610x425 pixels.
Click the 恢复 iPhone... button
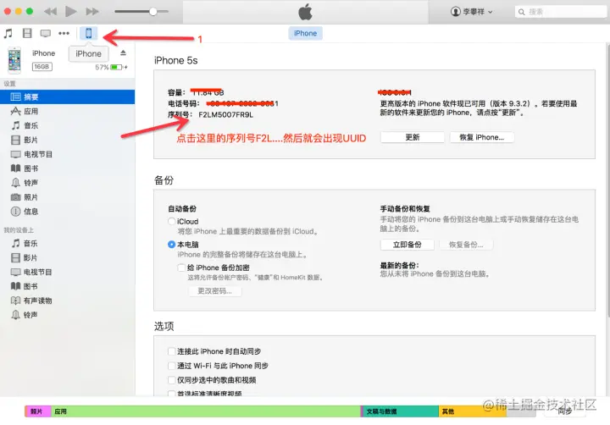[x=481, y=137]
